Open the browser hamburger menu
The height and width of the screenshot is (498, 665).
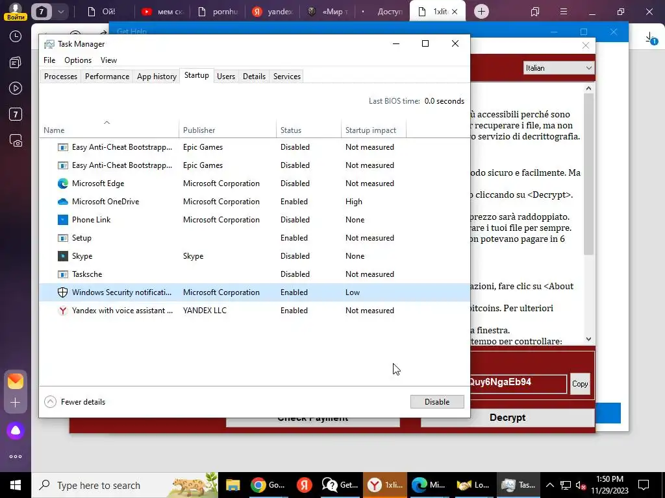[564, 12]
